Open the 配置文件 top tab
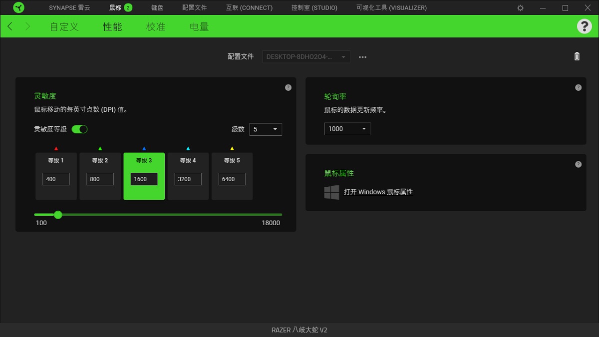 tap(195, 8)
